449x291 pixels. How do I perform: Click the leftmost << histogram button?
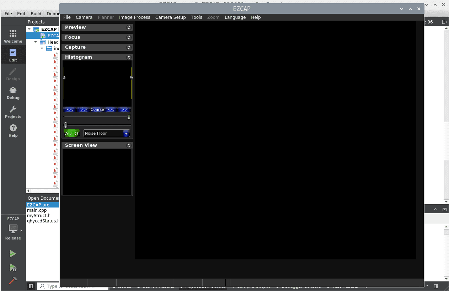point(70,110)
